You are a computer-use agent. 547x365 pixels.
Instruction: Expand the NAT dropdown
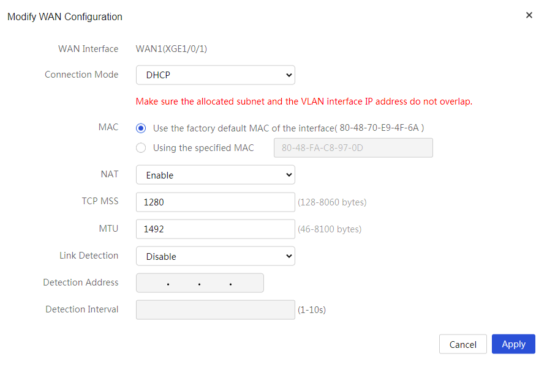coord(215,175)
